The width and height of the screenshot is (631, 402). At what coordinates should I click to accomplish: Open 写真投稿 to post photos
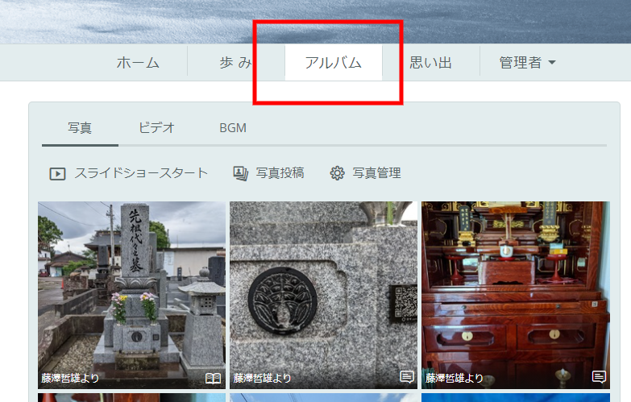point(280,173)
